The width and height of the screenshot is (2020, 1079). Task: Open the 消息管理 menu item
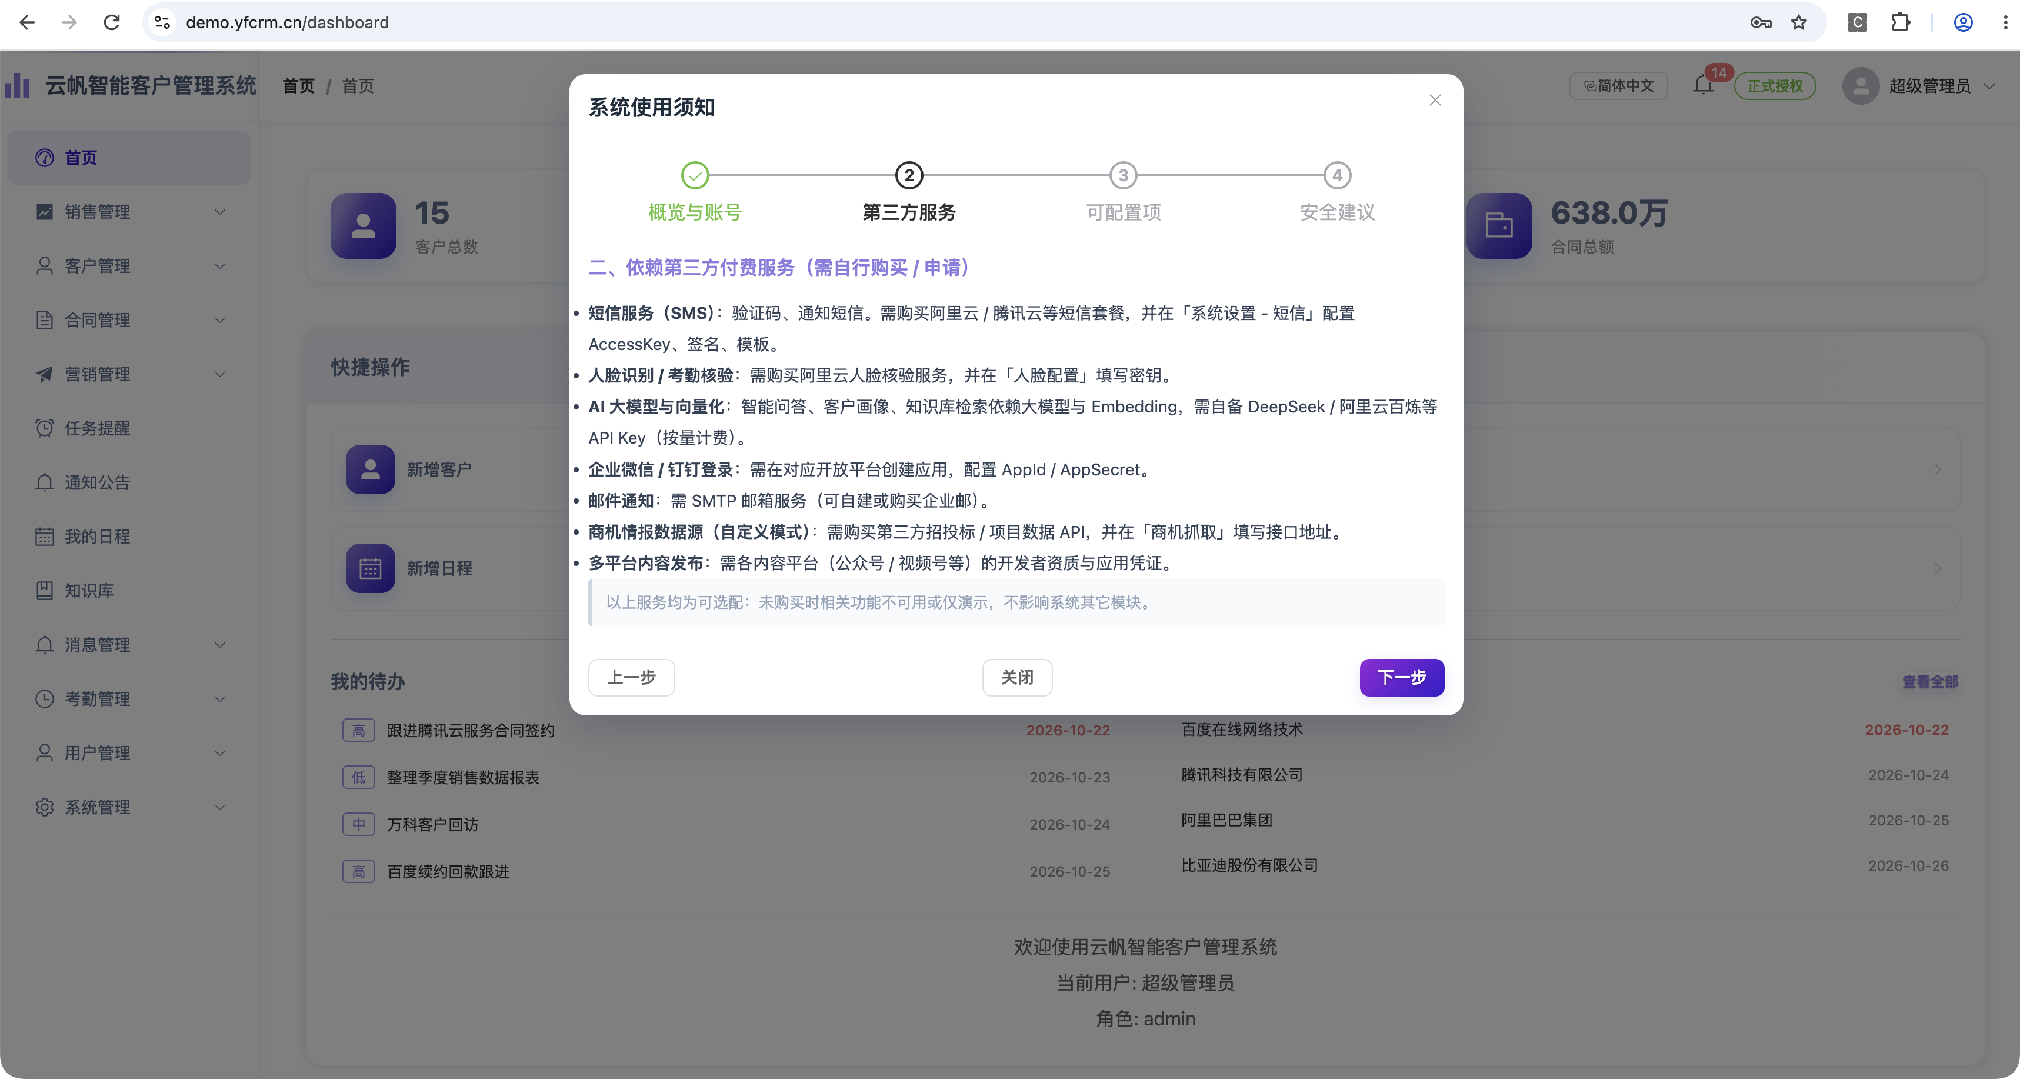pyautogui.click(x=129, y=645)
